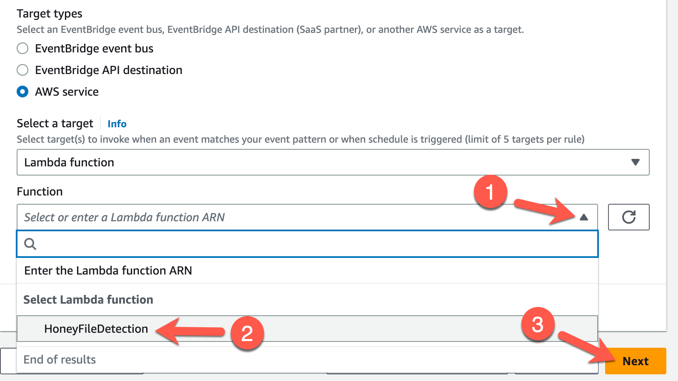Choose the Enter the Lambda function ARN option

pyautogui.click(x=108, y=271)
